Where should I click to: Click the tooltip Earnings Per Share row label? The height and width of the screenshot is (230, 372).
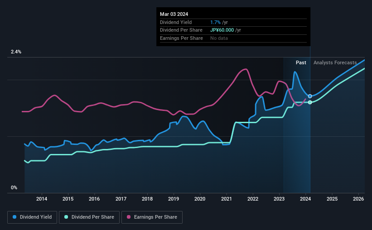click(x=181, y=38)
